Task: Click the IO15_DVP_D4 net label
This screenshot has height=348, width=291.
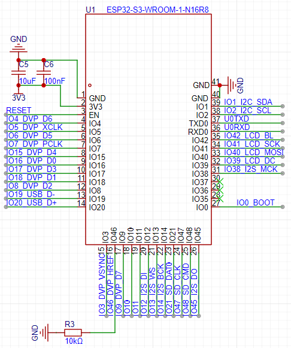Action: coord(32,153)
